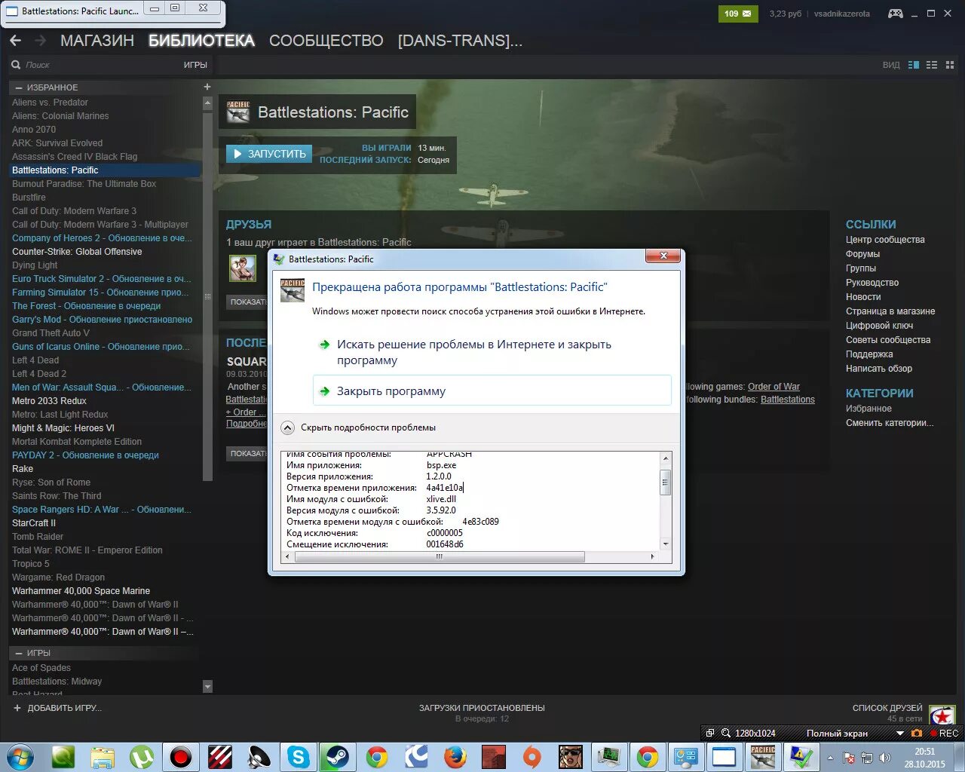Open Forums link

coord(862,254)
